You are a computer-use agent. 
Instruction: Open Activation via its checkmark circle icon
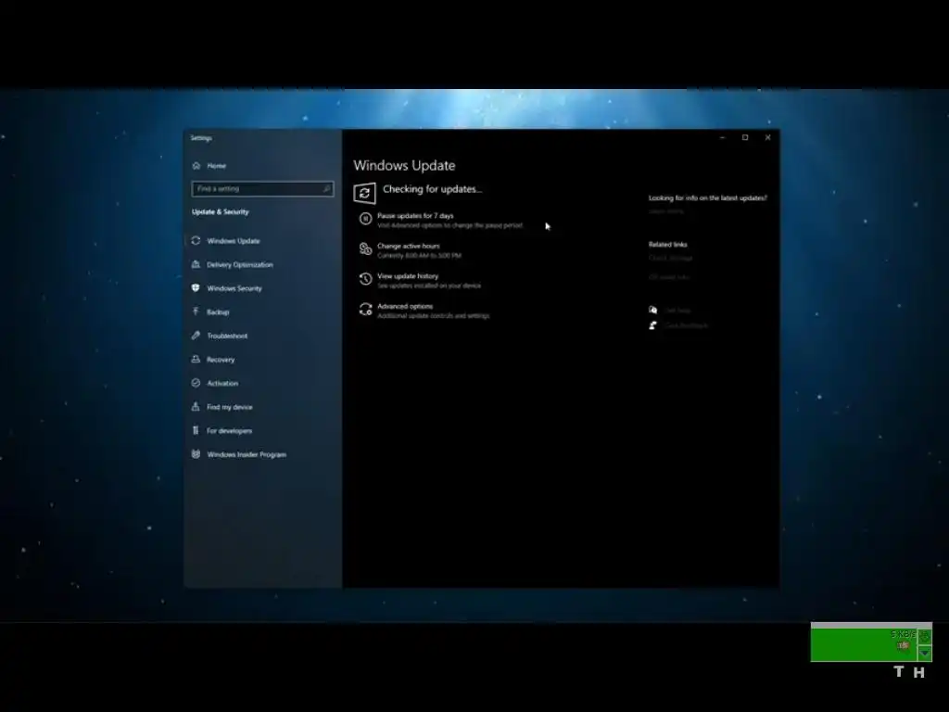pyautogui.click(x=196, y=383)
